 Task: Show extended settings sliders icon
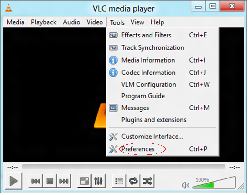pyautogui.click(x=98, y=181)
